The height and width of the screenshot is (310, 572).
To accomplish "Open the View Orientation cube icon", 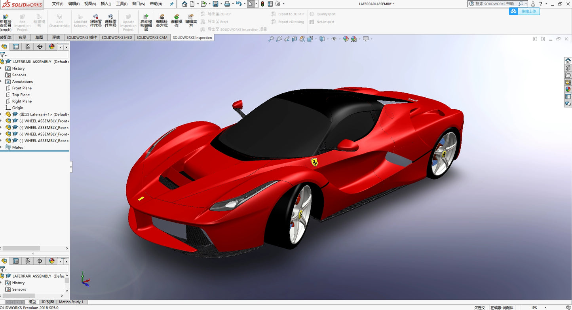I will point(310,39).
